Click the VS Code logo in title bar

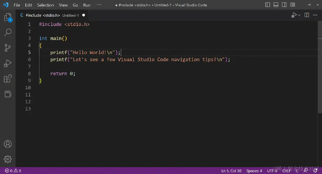pos(6,5)
